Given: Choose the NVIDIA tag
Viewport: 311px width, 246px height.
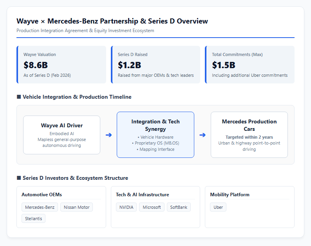Looking at the screenshot, I should 127,207.
